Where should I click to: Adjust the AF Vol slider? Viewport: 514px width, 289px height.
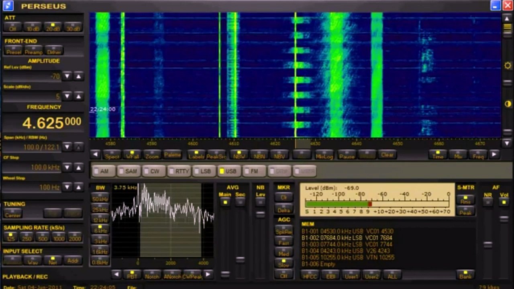[x=504, y=219]
